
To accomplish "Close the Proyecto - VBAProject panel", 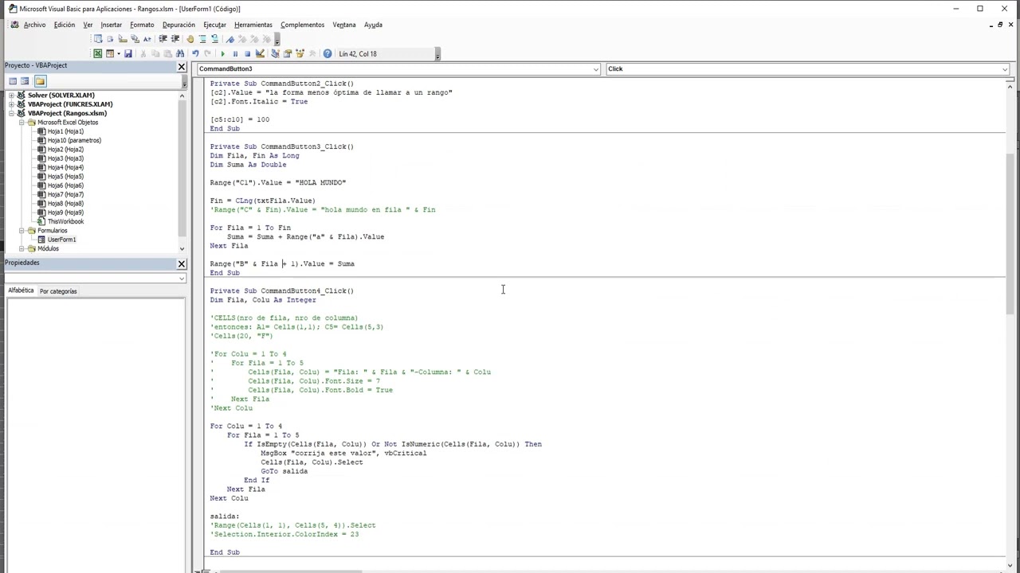I will 181,67.
